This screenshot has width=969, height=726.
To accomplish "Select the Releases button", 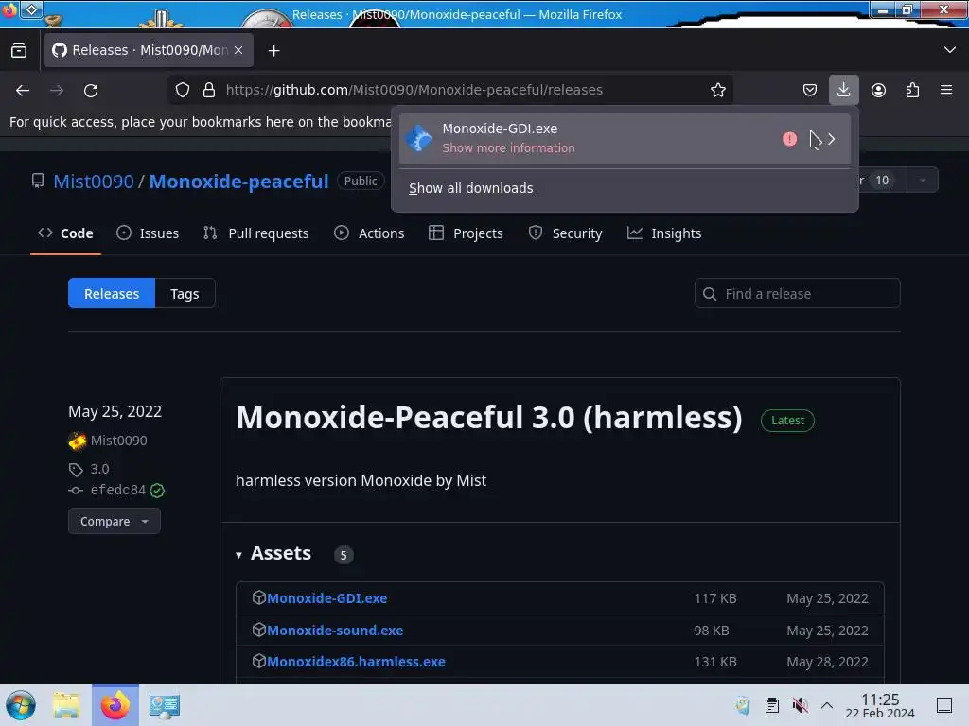I will coord(112,293).
